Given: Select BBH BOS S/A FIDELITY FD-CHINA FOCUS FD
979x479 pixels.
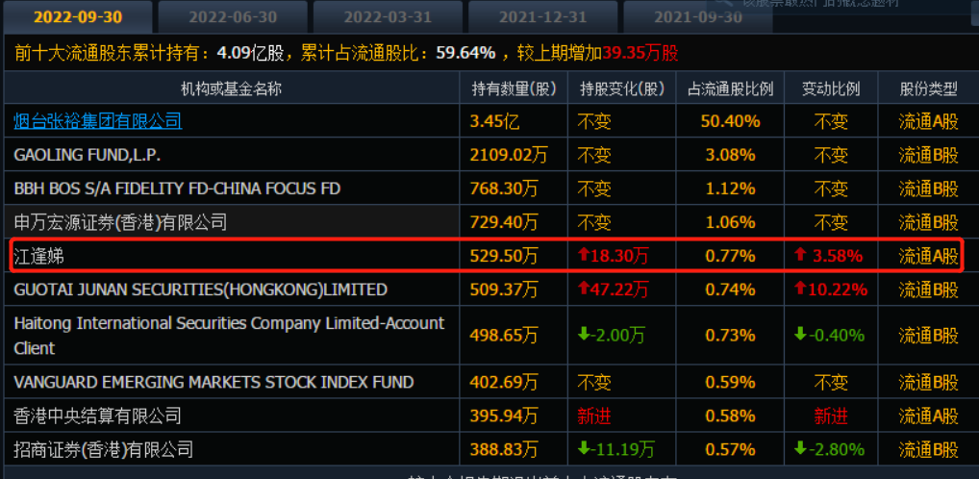Looking at the screenshot, I should tap(177, 189).
